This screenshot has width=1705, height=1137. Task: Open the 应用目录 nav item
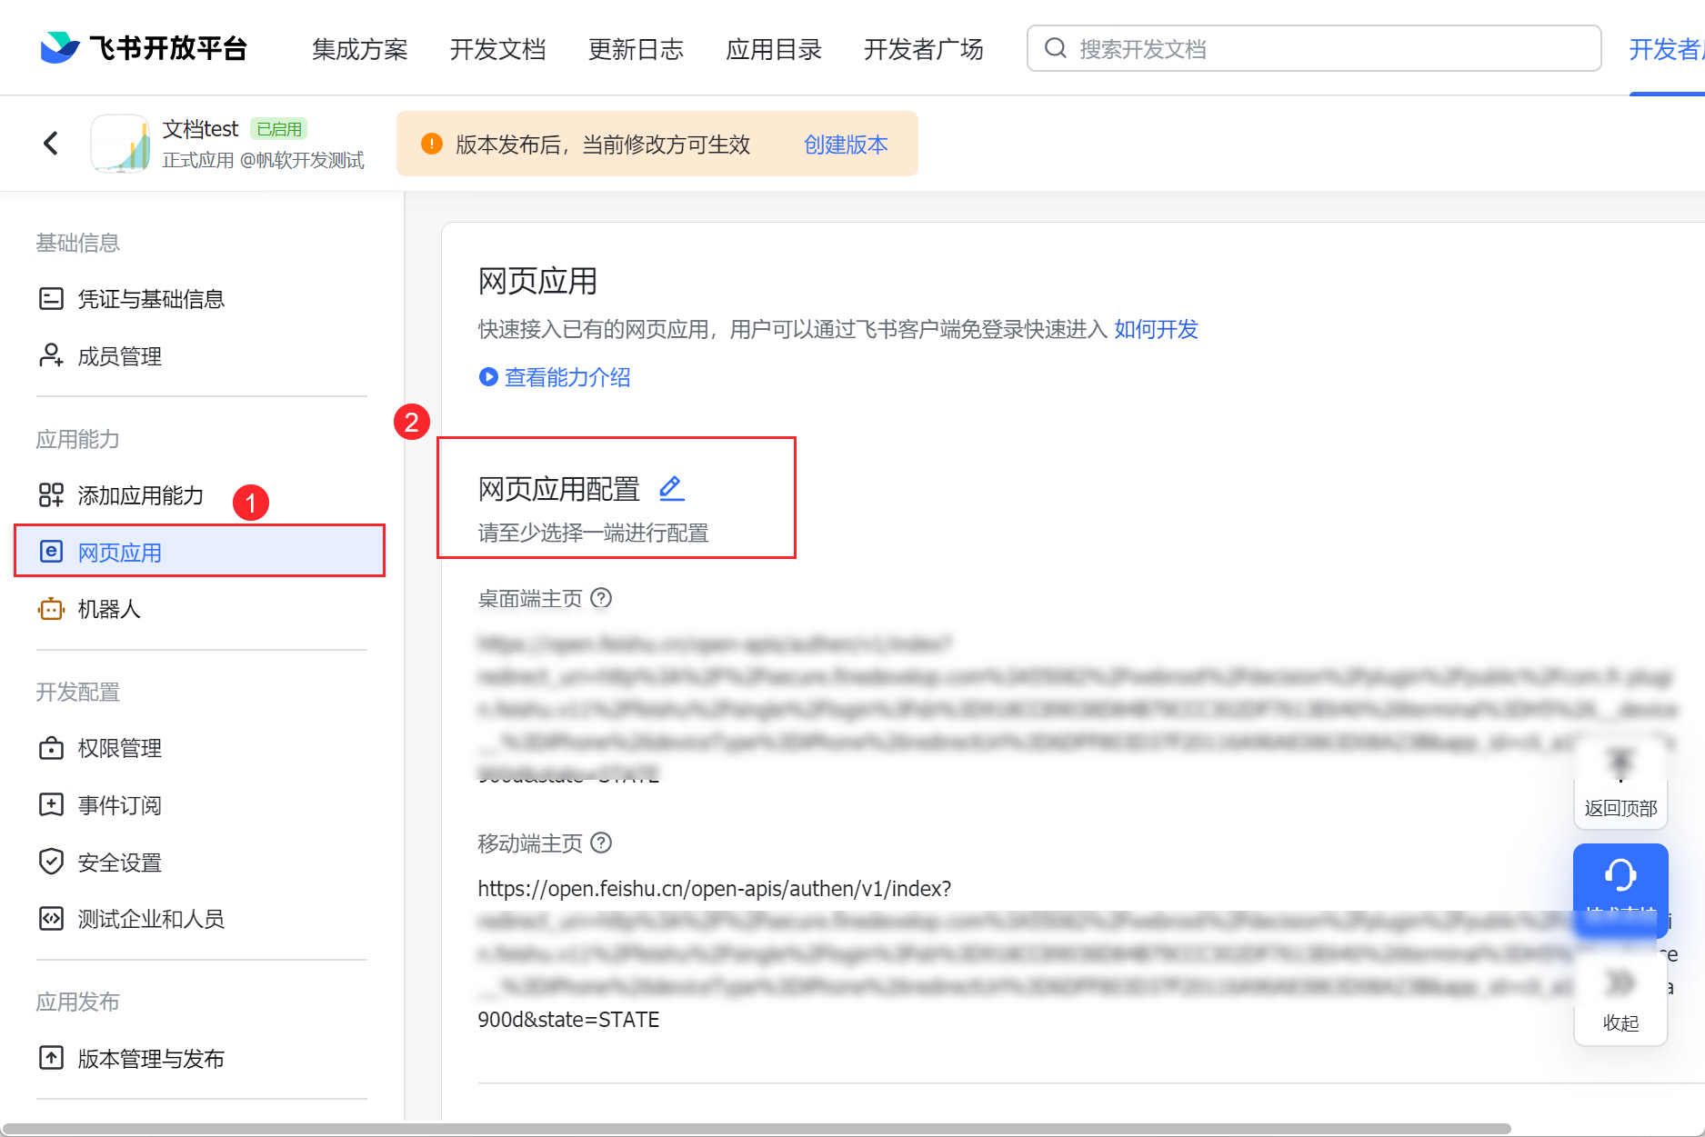pyautogui.click(x=774, y=49)
